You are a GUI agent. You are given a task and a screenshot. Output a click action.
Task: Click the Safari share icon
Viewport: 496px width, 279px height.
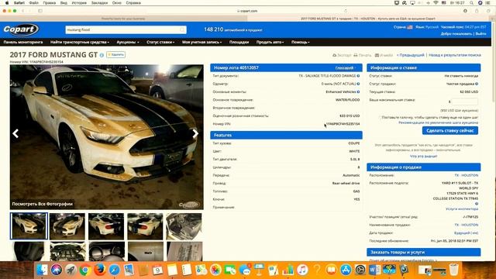pyautogui.click(x=477, y=11)
